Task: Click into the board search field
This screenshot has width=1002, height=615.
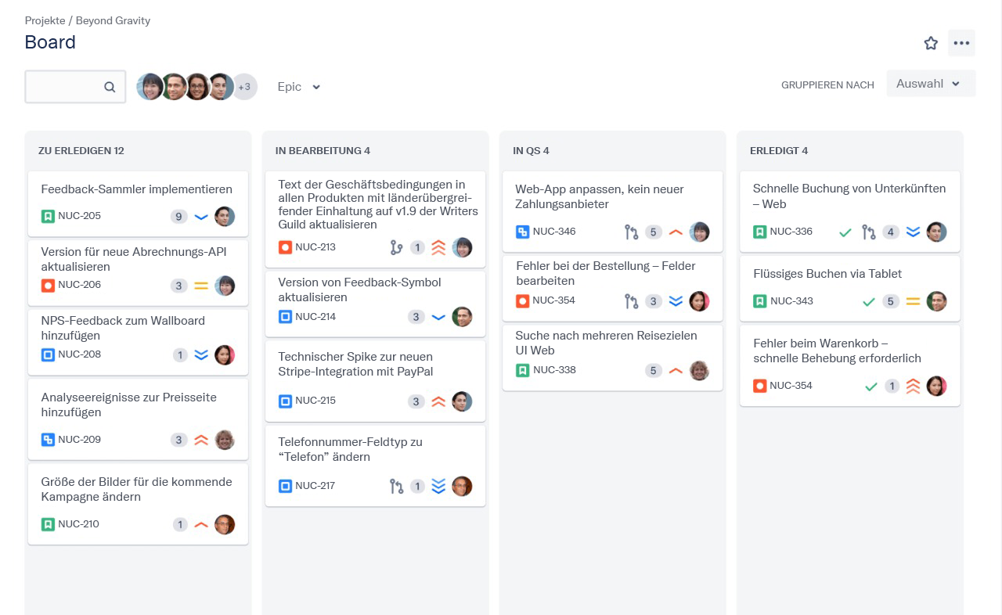Action: click(67, 87)
